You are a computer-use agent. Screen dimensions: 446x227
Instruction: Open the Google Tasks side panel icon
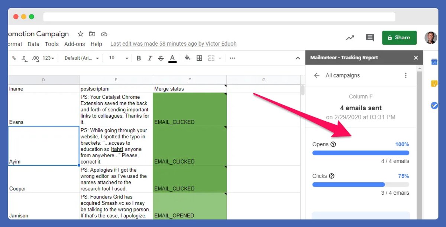tap(434, 106)
